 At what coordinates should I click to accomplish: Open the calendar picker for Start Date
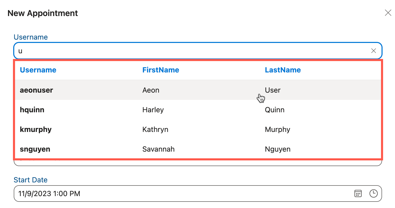click(358, 193)
